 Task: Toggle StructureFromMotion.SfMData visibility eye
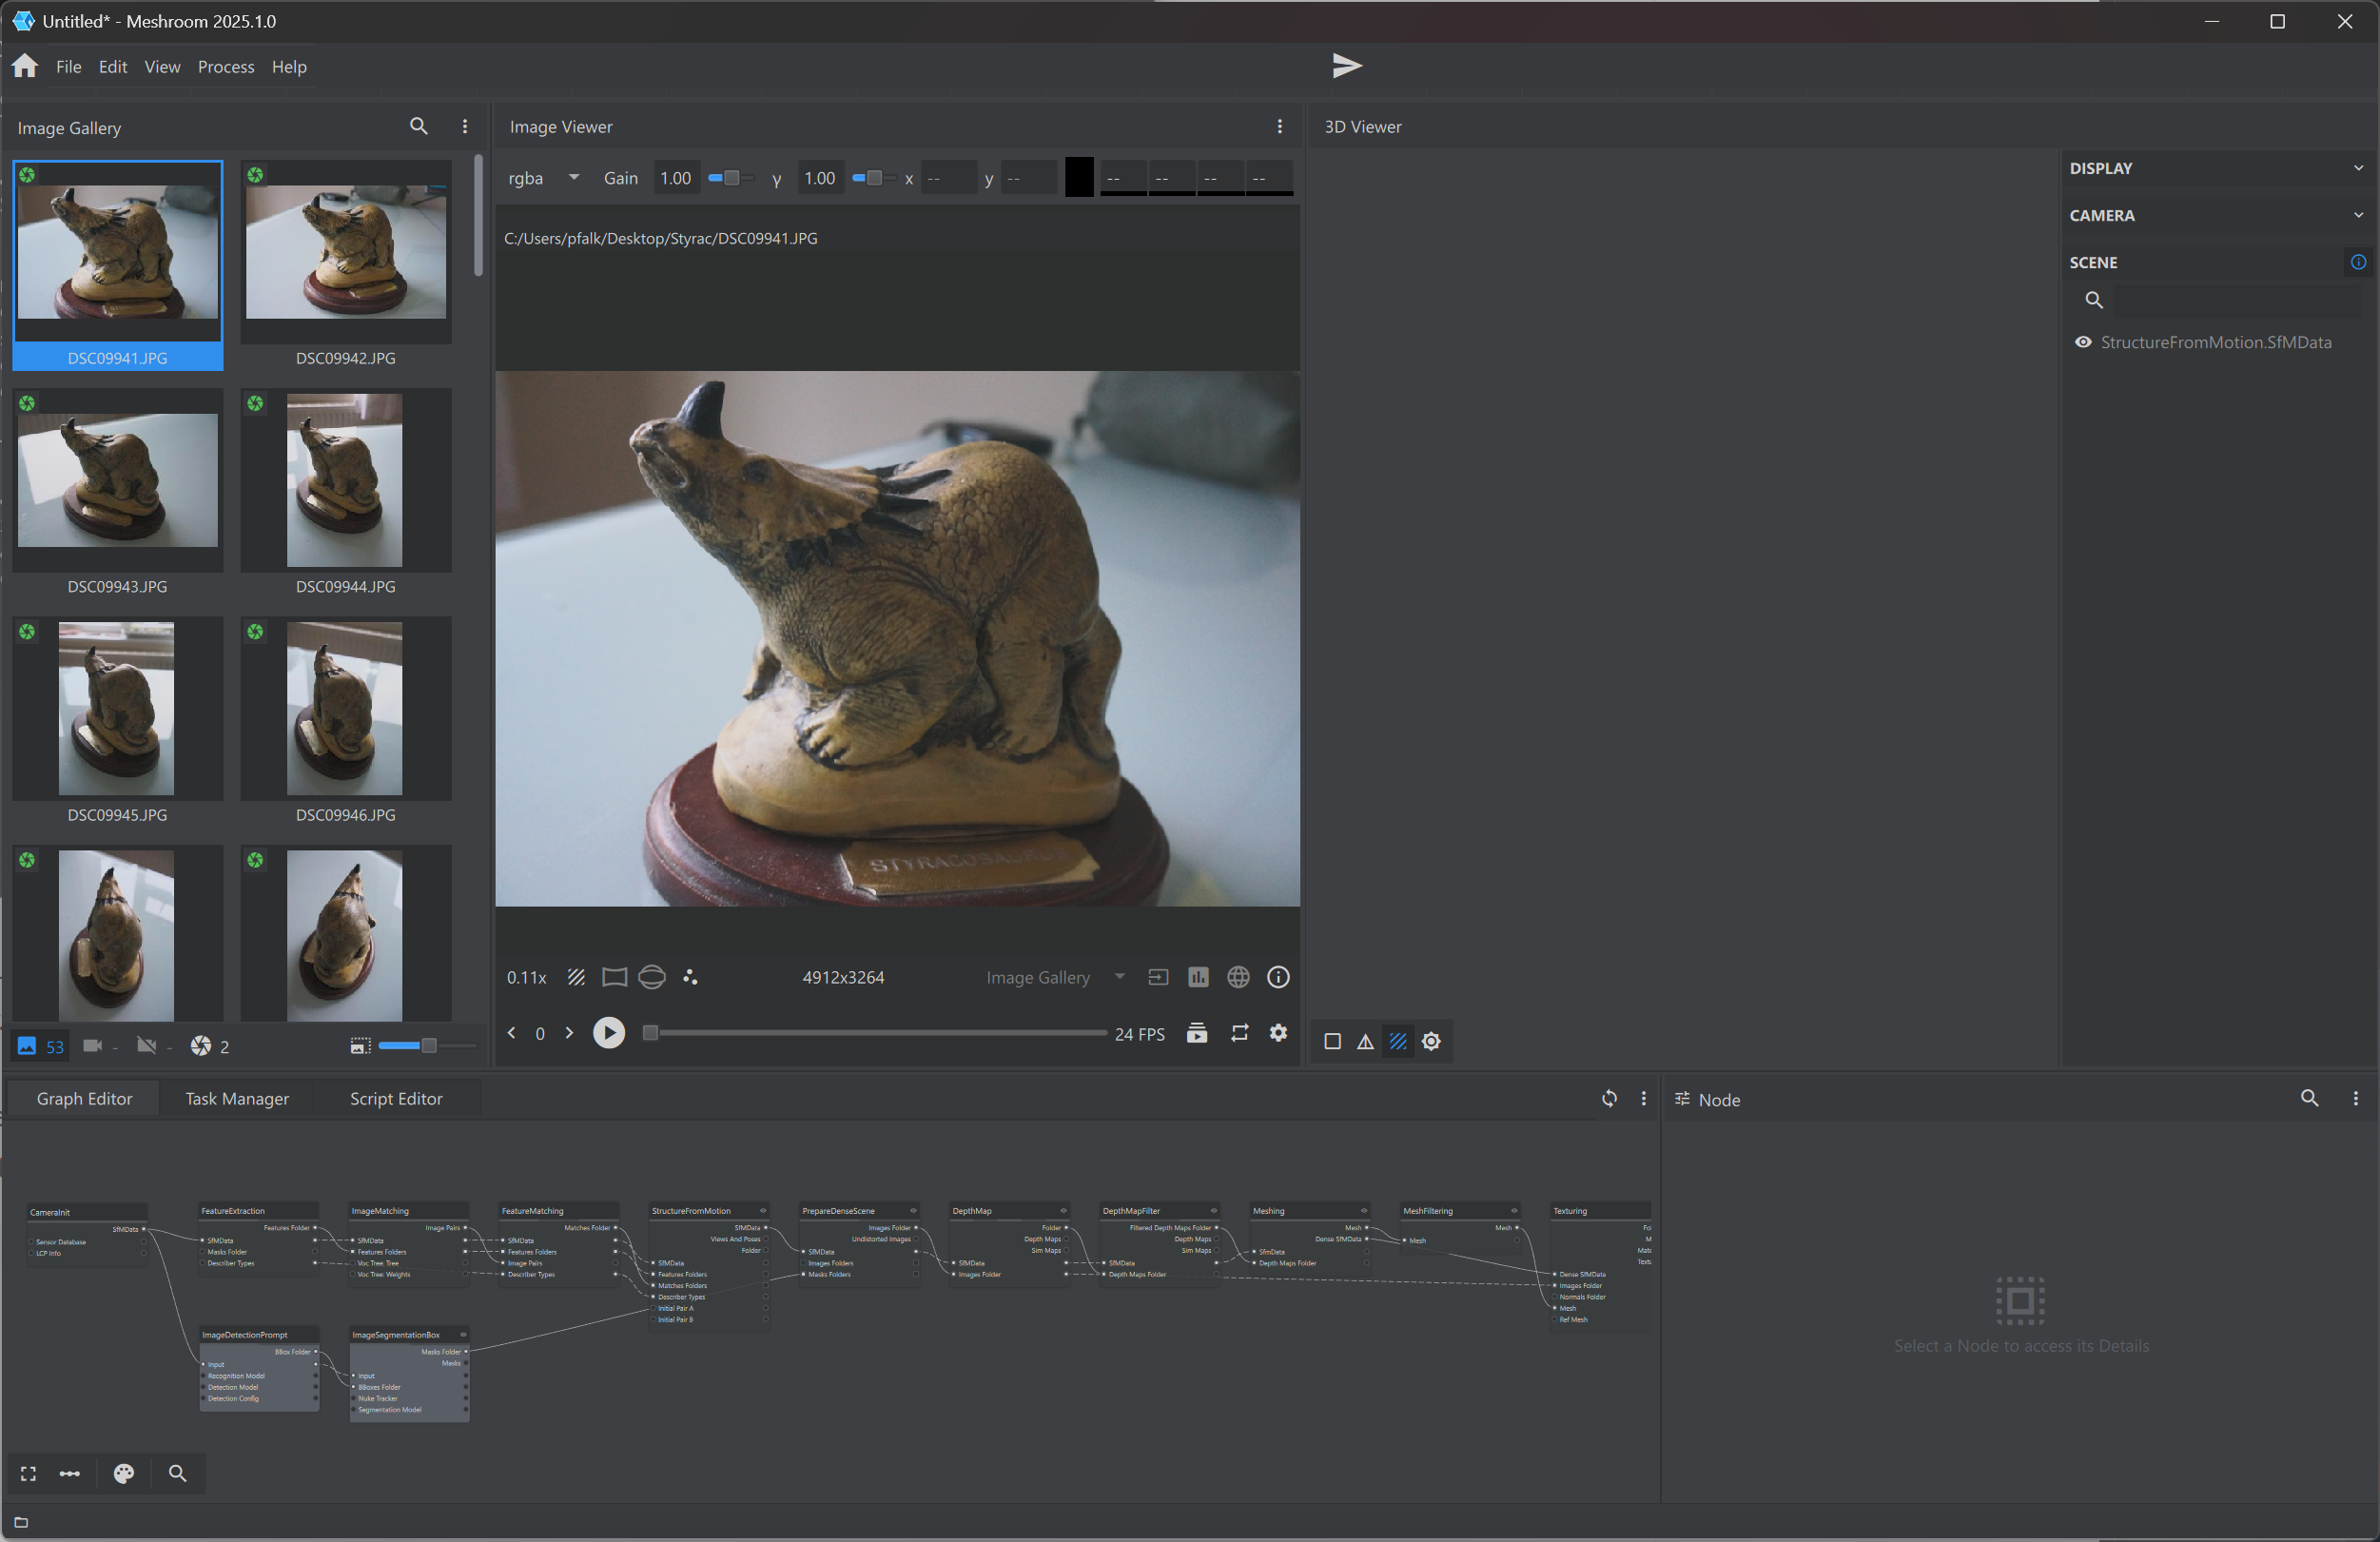pyautogui.click(x=2083, y=342)
